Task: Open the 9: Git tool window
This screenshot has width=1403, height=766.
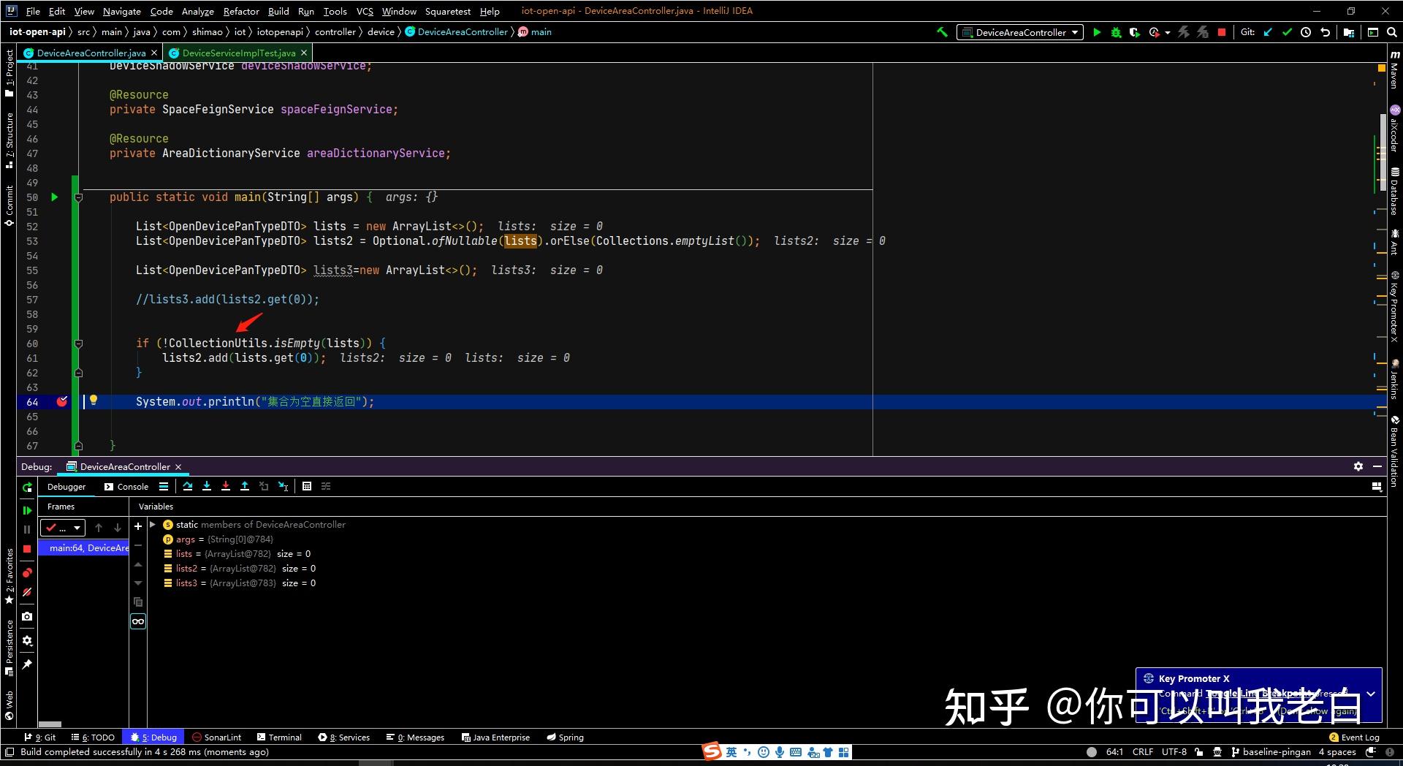Action: coord(39,737)
